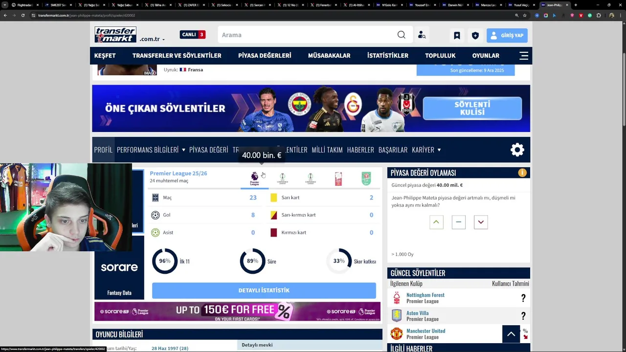The width and height of the screenshot is (626, 352).
Task: Open the İstatistikler menu
Action: click(x=388, y=55)
